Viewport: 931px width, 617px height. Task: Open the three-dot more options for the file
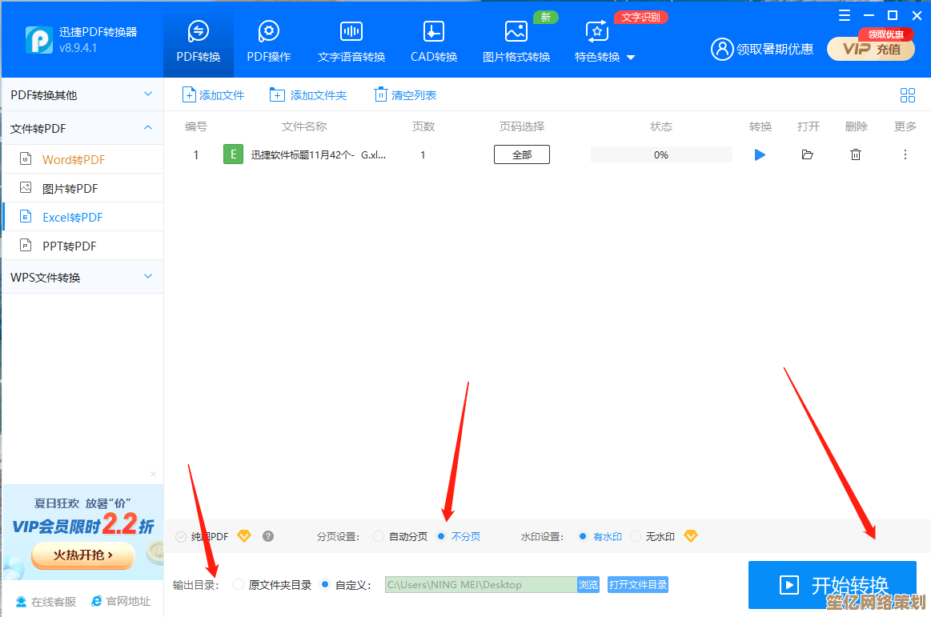[905, 154]
